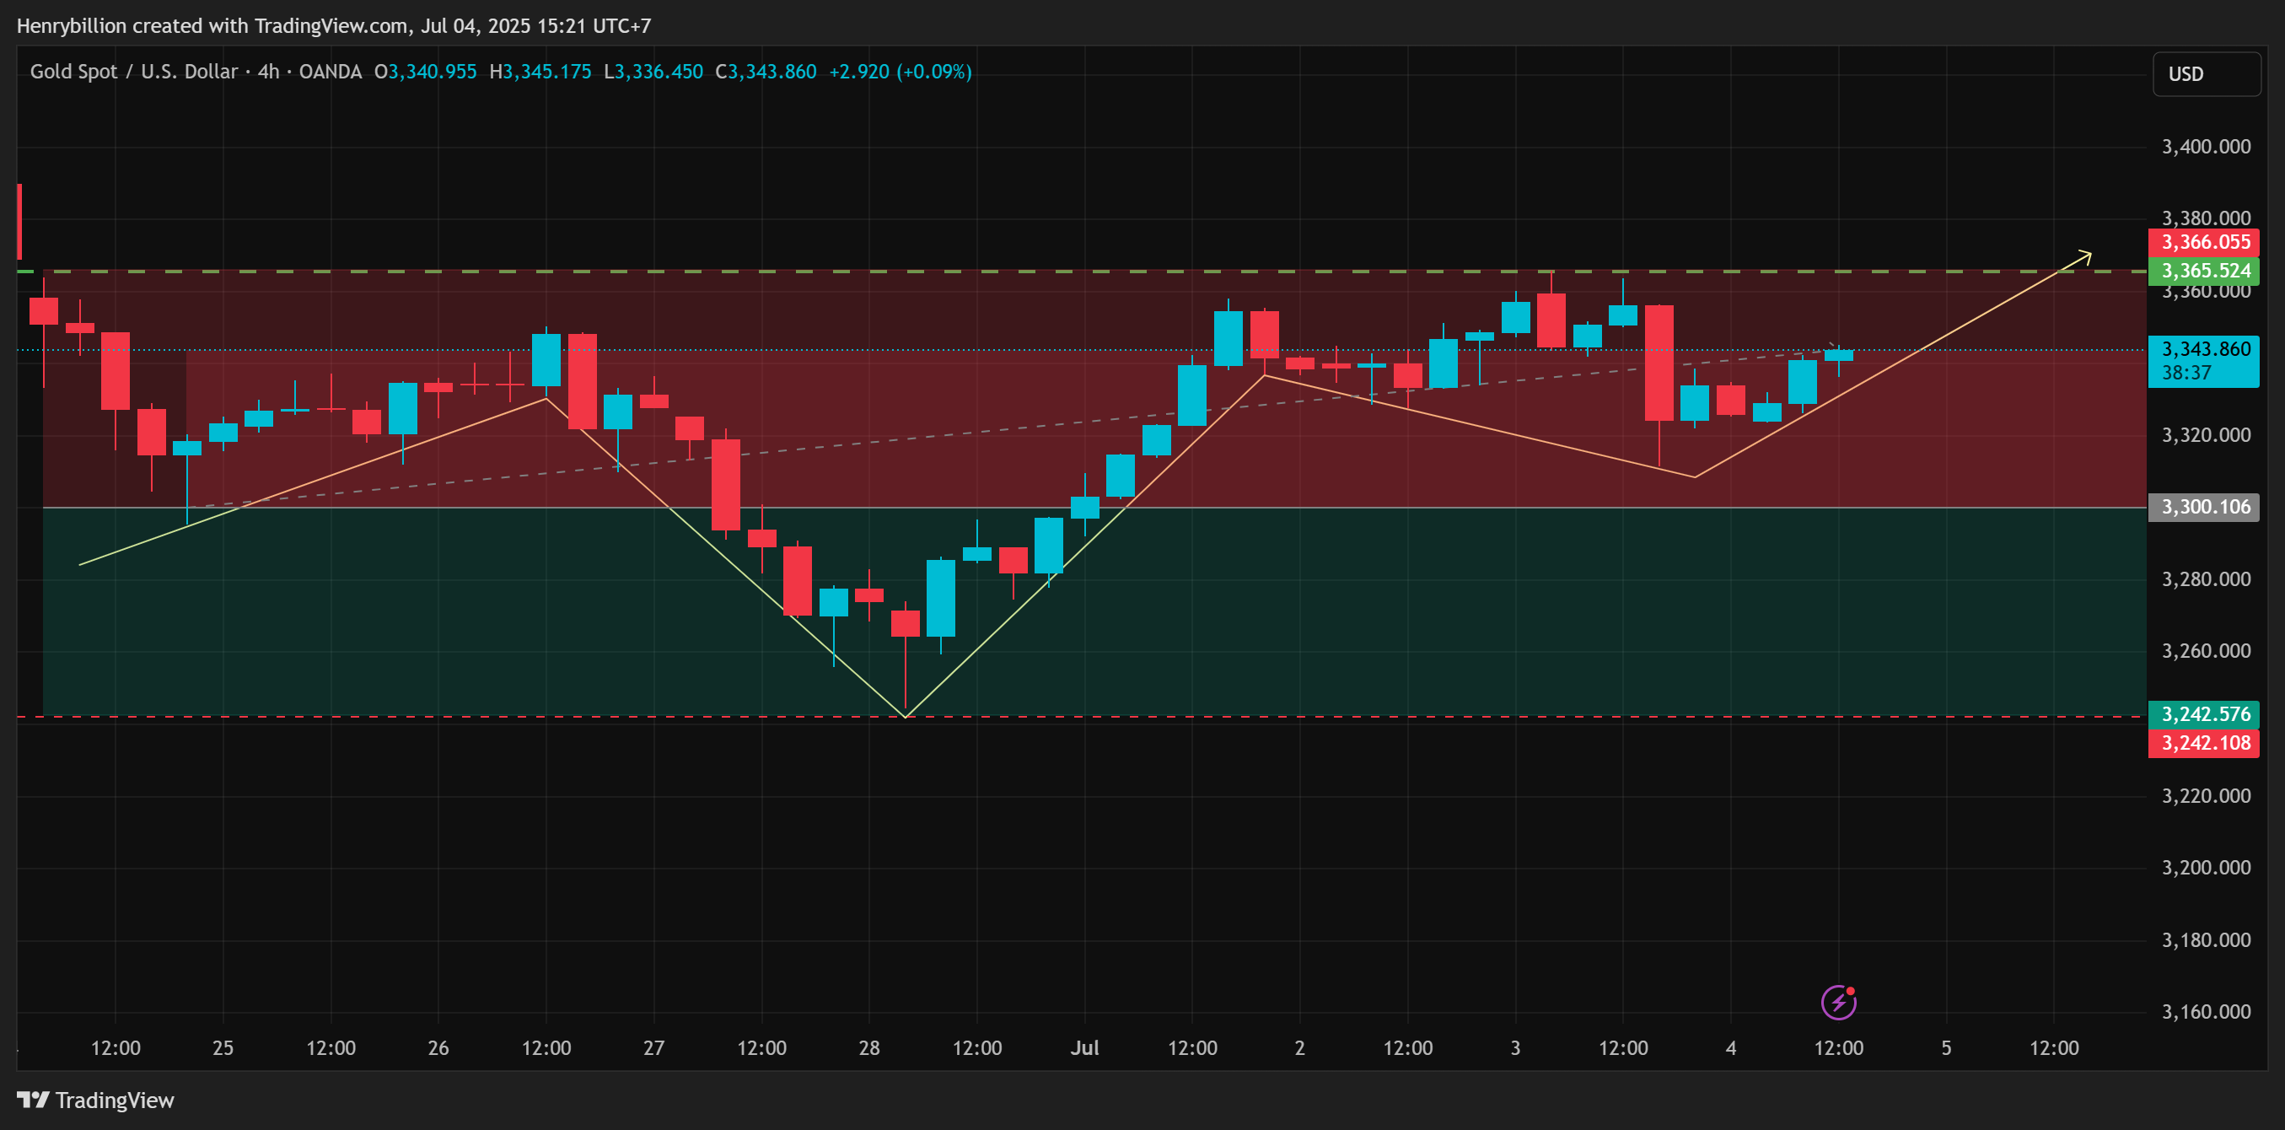Click the 3,400.000 price axis tick
This screenshot has height=1130, width=2285.
click(x=2205, y=147)
